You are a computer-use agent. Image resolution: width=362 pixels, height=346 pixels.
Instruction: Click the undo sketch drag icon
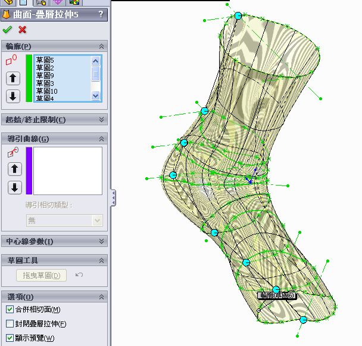coord(79,275)
